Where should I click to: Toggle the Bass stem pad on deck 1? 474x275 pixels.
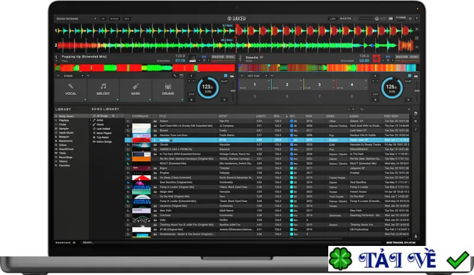point(136,90)
